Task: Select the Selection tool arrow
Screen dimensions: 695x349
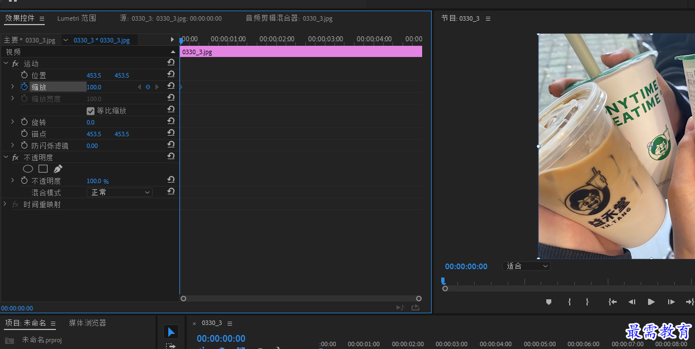Action: (x=171, y=332)
